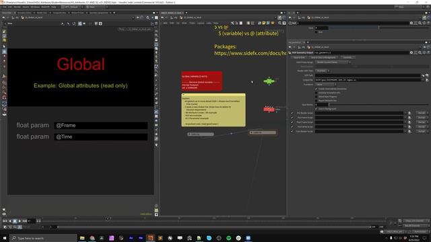431x242 pixels.
Task: Open the Windows menu
Action: click(x=35, y=7)
